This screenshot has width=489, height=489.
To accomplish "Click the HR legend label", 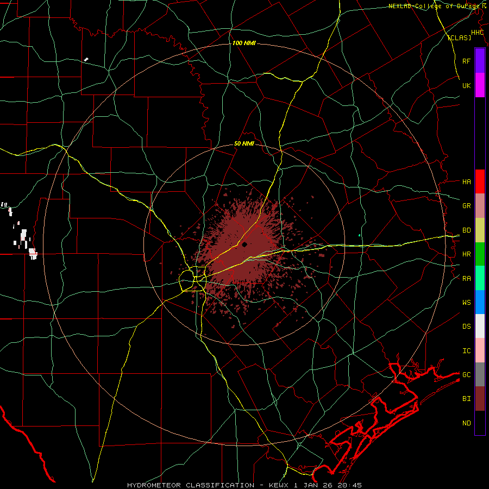I will 466,254.
